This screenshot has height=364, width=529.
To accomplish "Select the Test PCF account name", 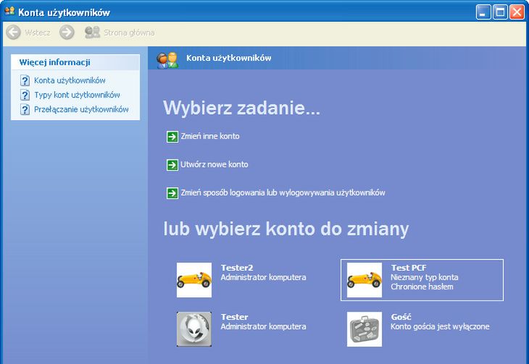I will (x=409, y=268).
